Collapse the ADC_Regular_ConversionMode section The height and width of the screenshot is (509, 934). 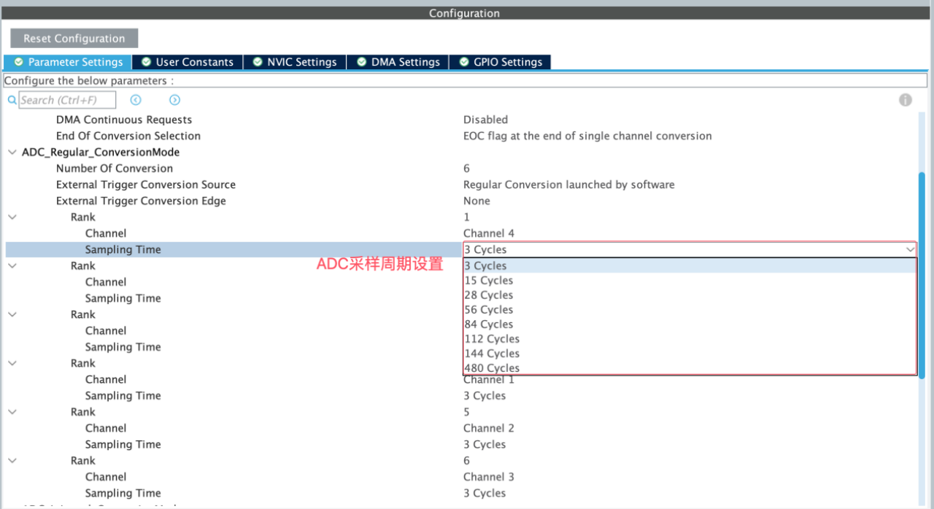pos(12,152)
